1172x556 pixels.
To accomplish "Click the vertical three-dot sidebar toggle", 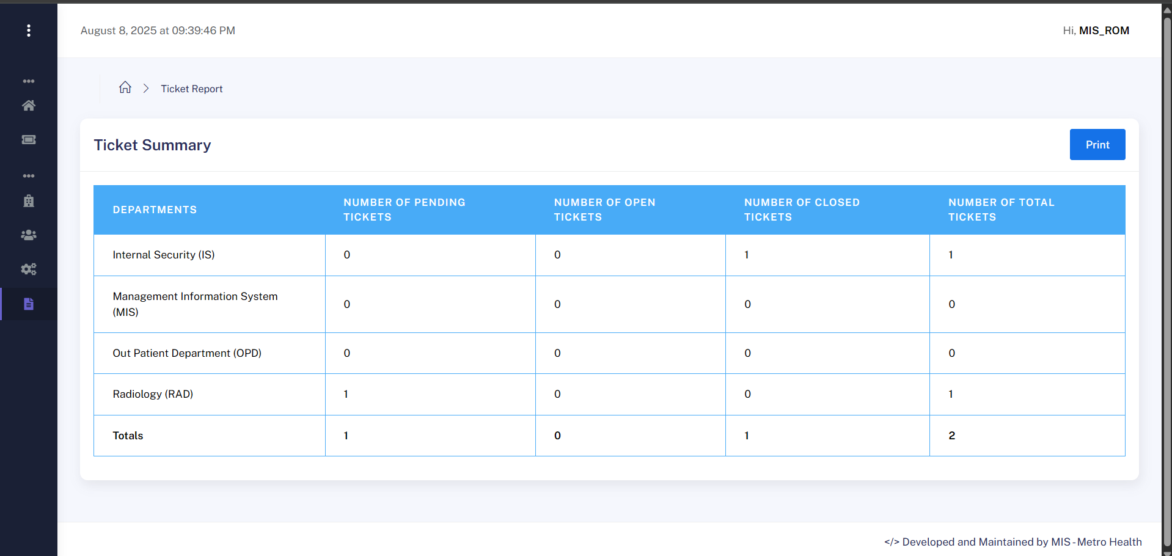I will coord(29,31).
